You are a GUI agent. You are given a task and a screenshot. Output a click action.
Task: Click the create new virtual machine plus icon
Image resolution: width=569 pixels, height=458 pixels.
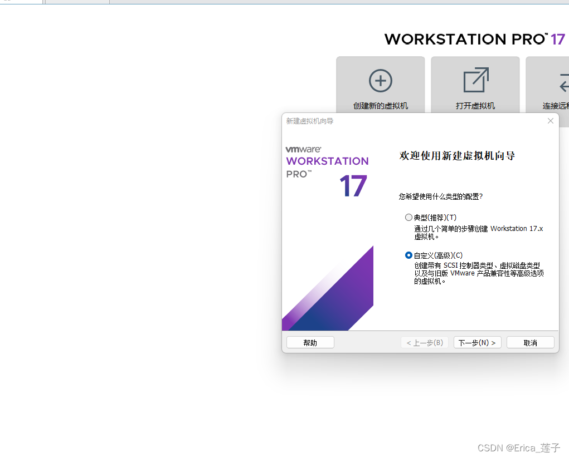(380, 81)
